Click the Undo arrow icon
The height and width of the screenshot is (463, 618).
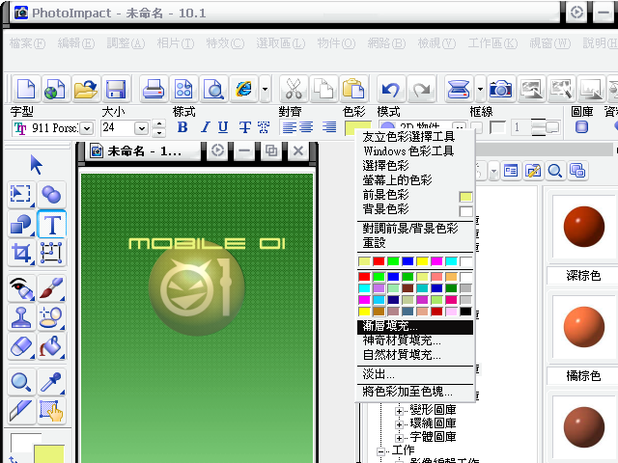point(390,89)
